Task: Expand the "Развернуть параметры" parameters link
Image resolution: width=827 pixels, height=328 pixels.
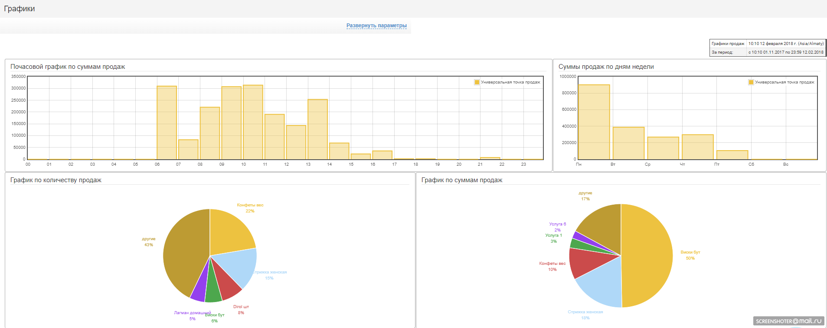Action: pos(376,26)
